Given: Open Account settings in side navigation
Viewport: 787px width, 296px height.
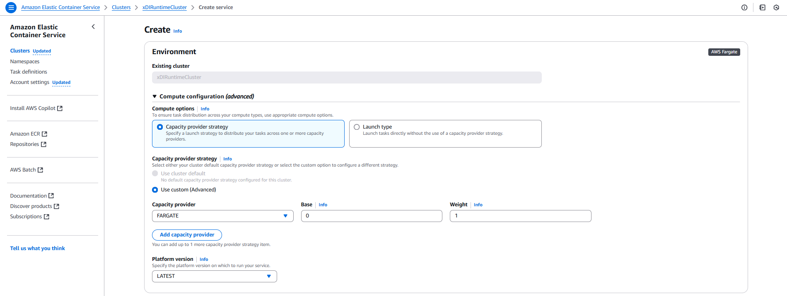Looking at the screenshot, I should 29,82.
